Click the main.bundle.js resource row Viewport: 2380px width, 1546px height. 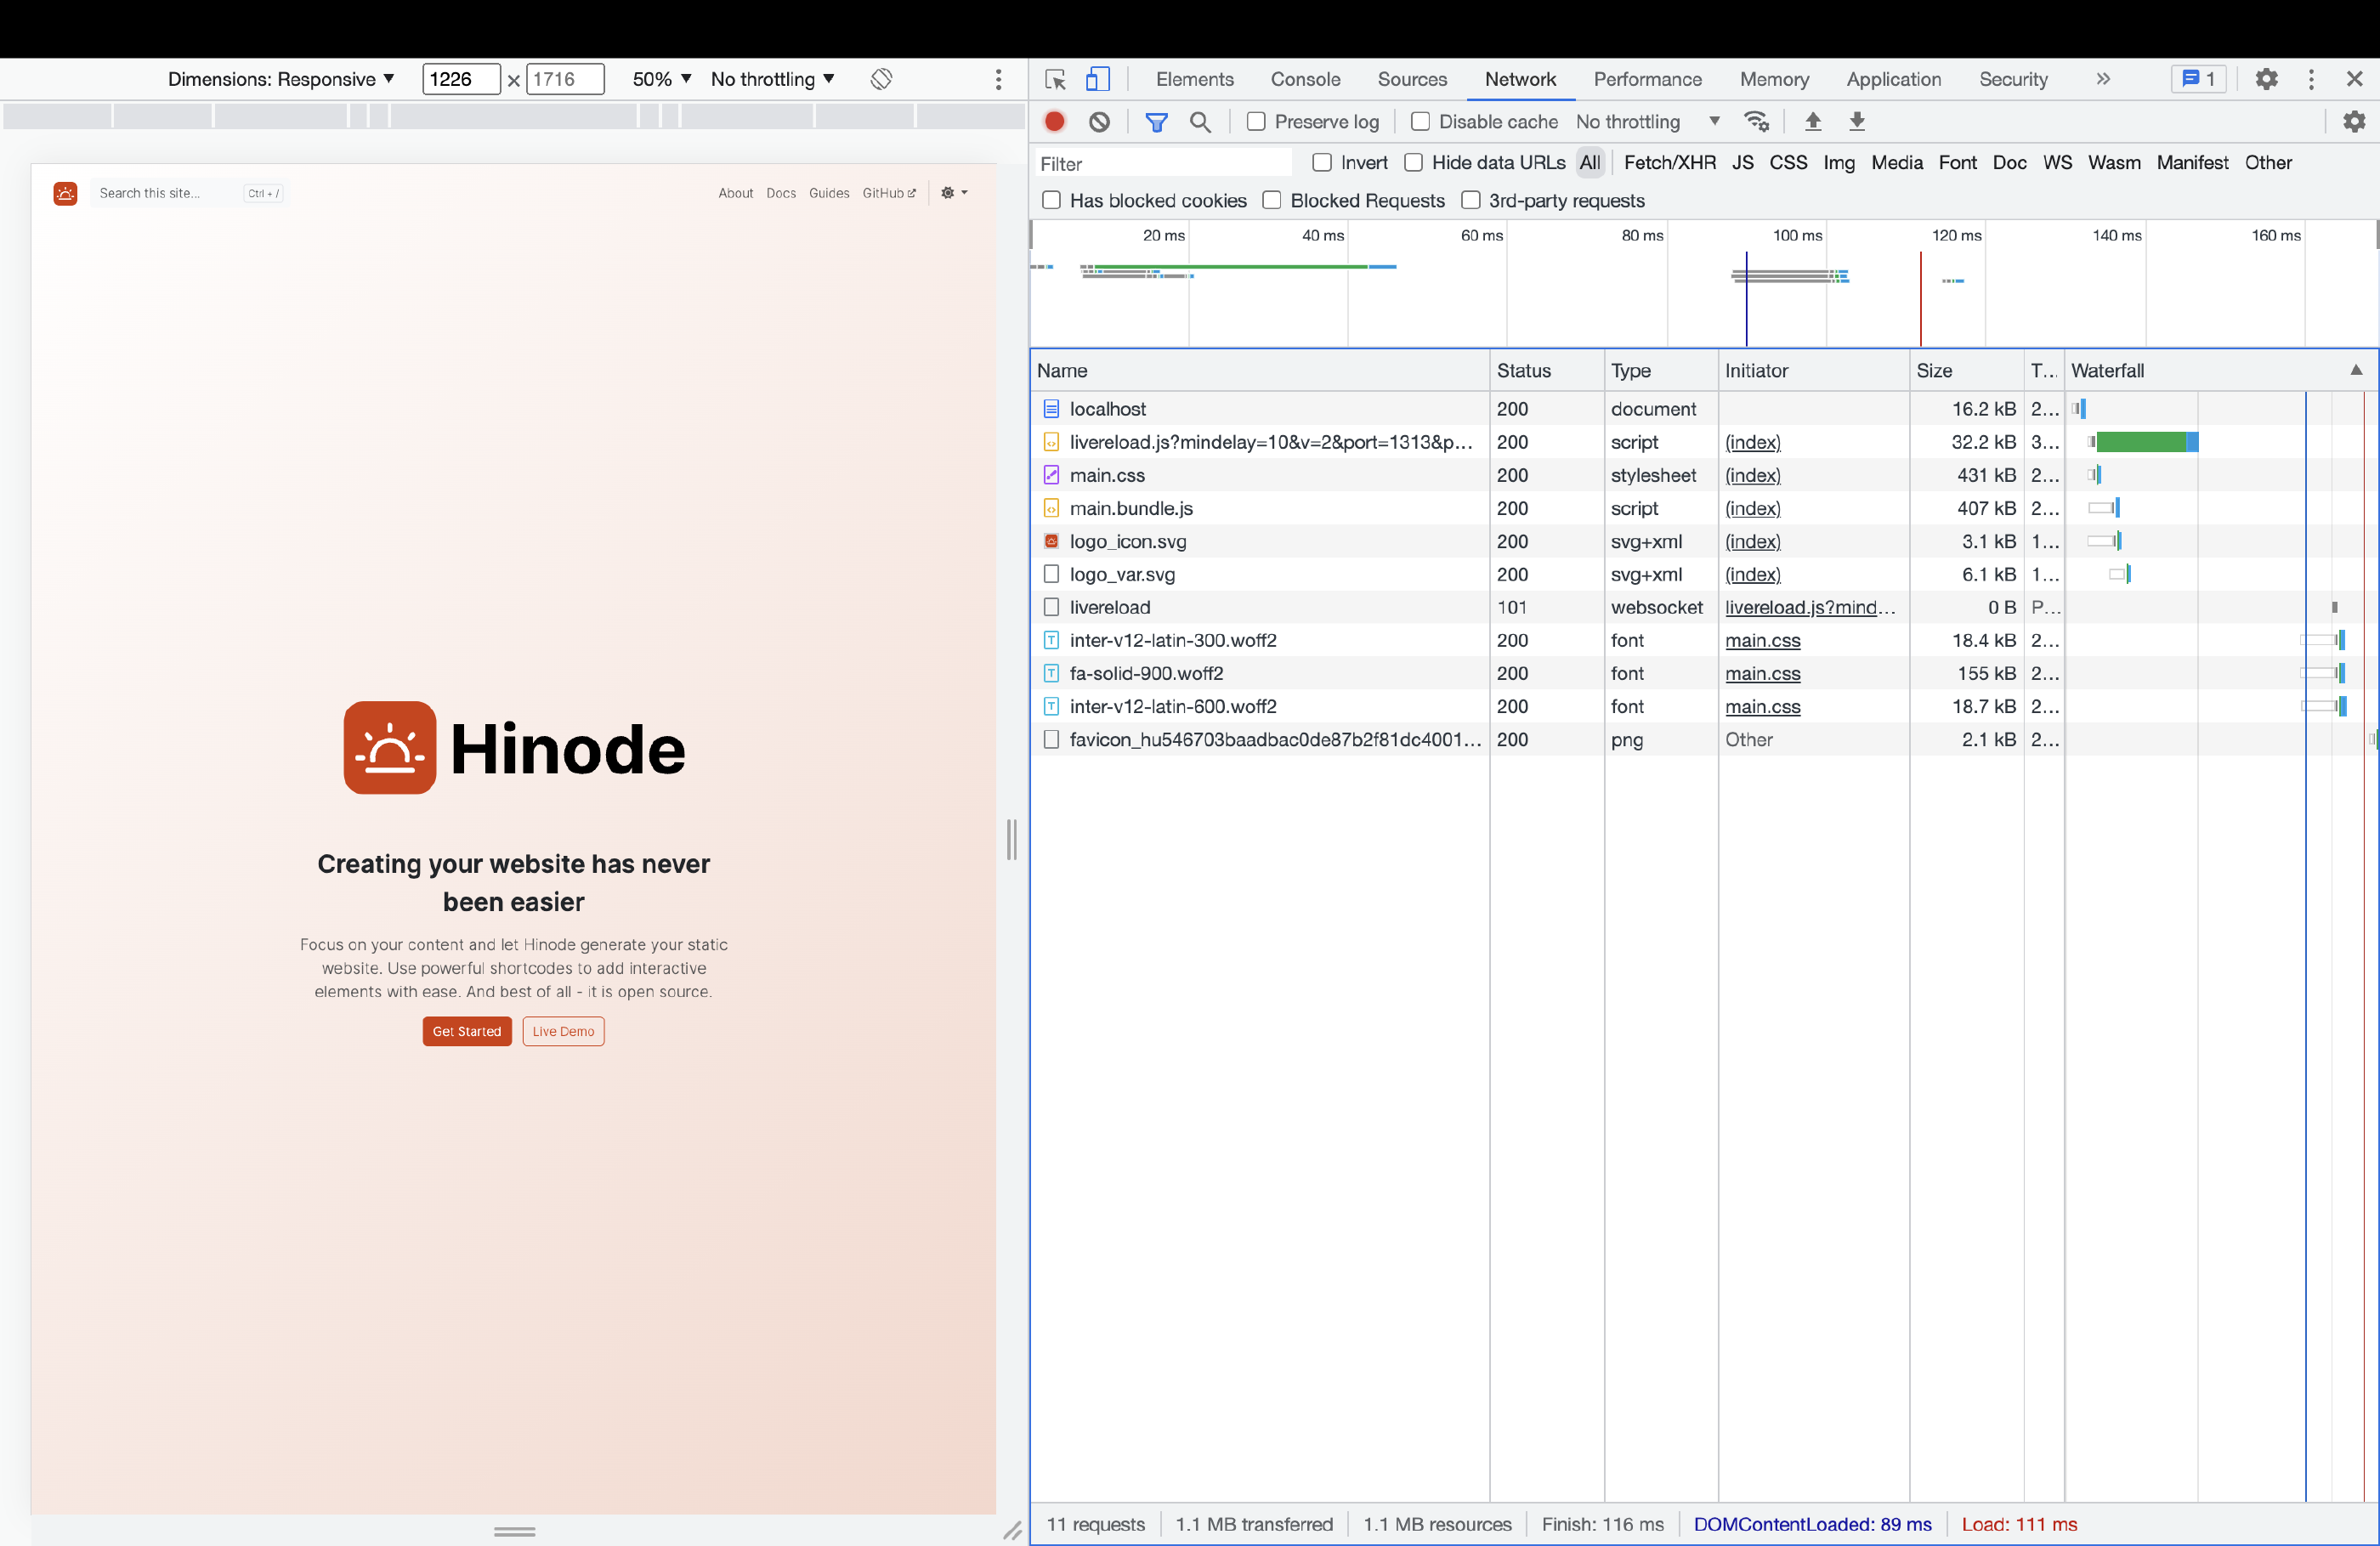[1261, 508]
